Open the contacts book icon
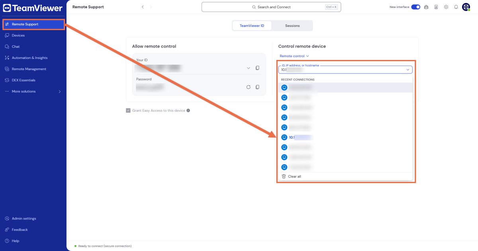Screen dimensions: 478x251 (x=436, y=7)
